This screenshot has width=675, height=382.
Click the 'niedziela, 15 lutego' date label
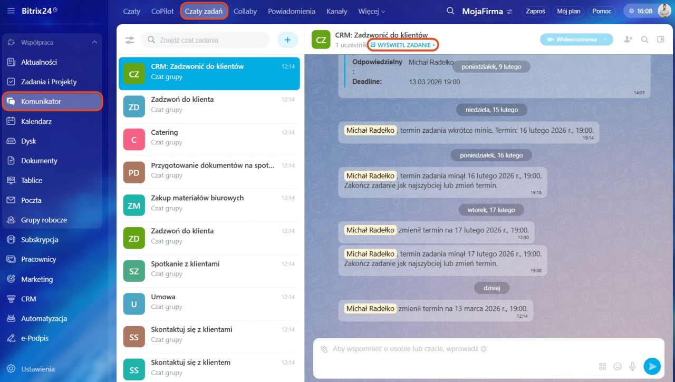(x=492, y=110)
